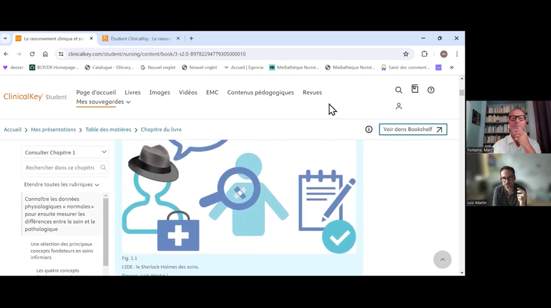Select 'Connaître les données physiologiques' section
Image resolution: width=551 pixels, height=308 pixels.
tap(61, 214)
